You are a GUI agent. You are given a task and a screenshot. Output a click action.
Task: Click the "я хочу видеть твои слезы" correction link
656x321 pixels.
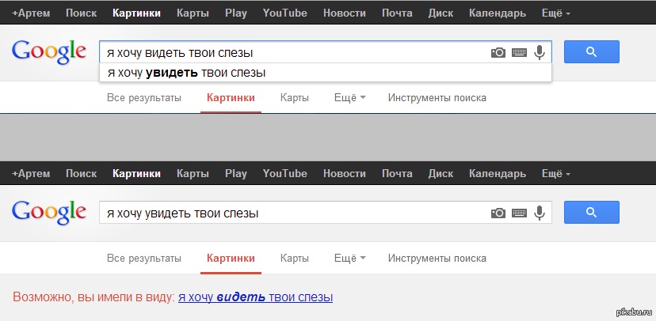click(x=255, y=297)
